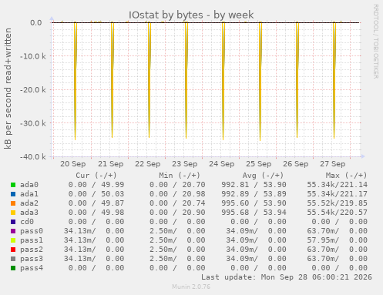Click the pass2 red legend swatch
The image size is (383, 295).
[13, 250]
